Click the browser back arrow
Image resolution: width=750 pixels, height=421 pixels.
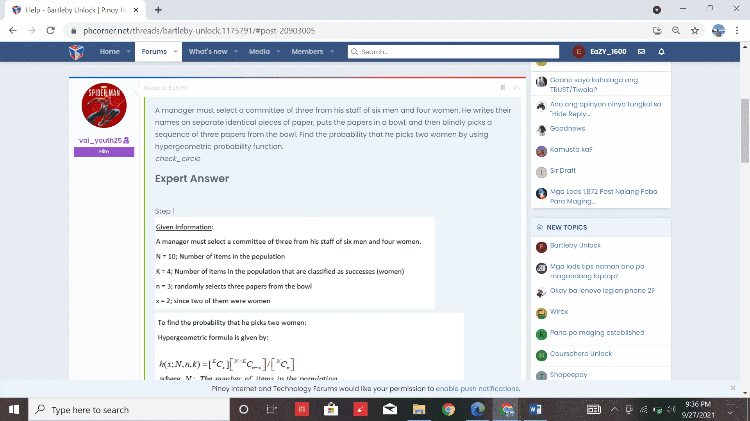(x=13, y=30)
